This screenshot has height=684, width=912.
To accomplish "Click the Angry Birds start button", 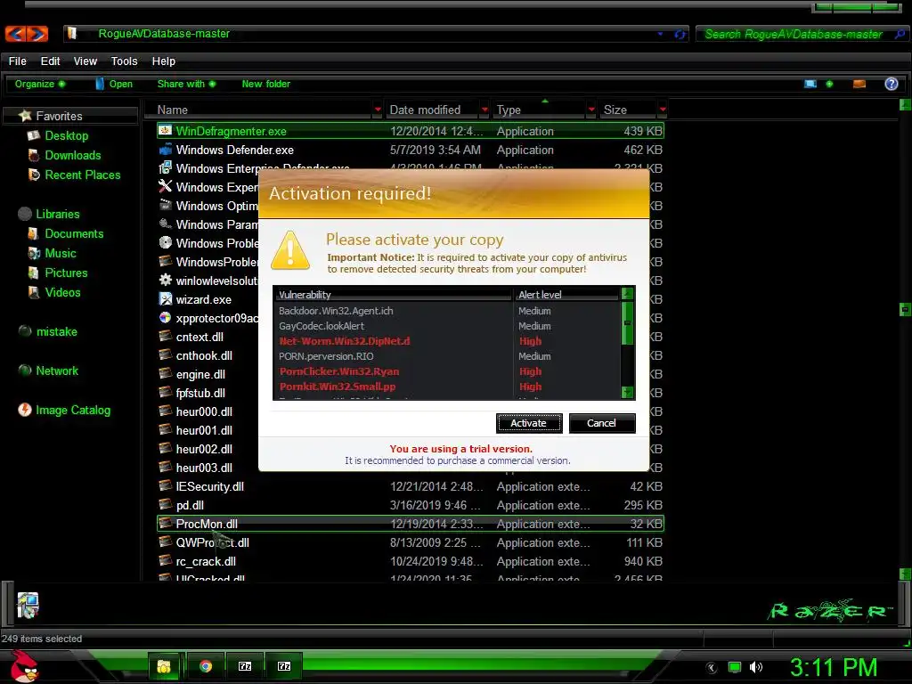I will [24, 666].
